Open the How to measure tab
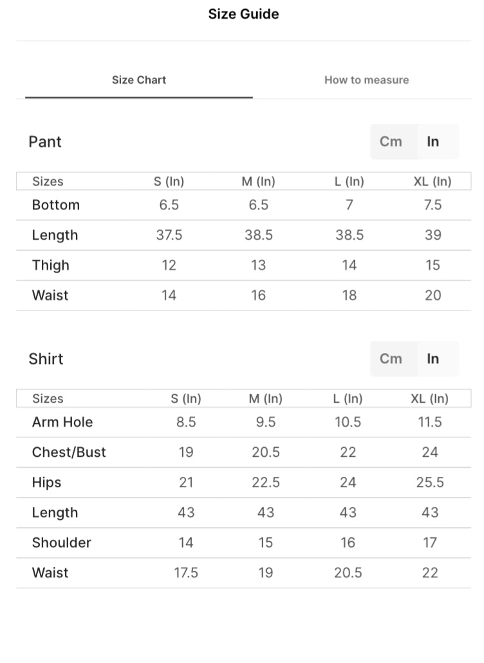 [x=366, y=81]
